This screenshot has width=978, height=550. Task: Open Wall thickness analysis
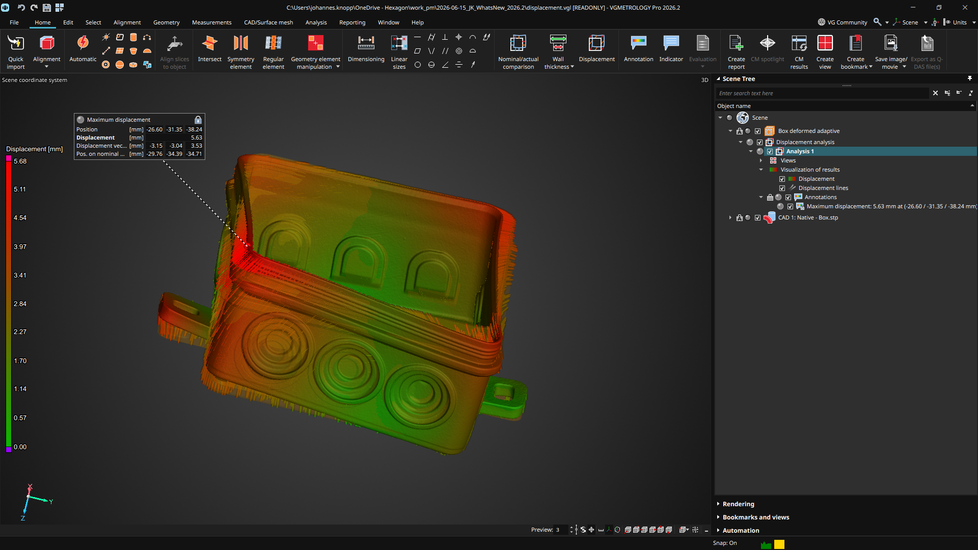point(558,52)
